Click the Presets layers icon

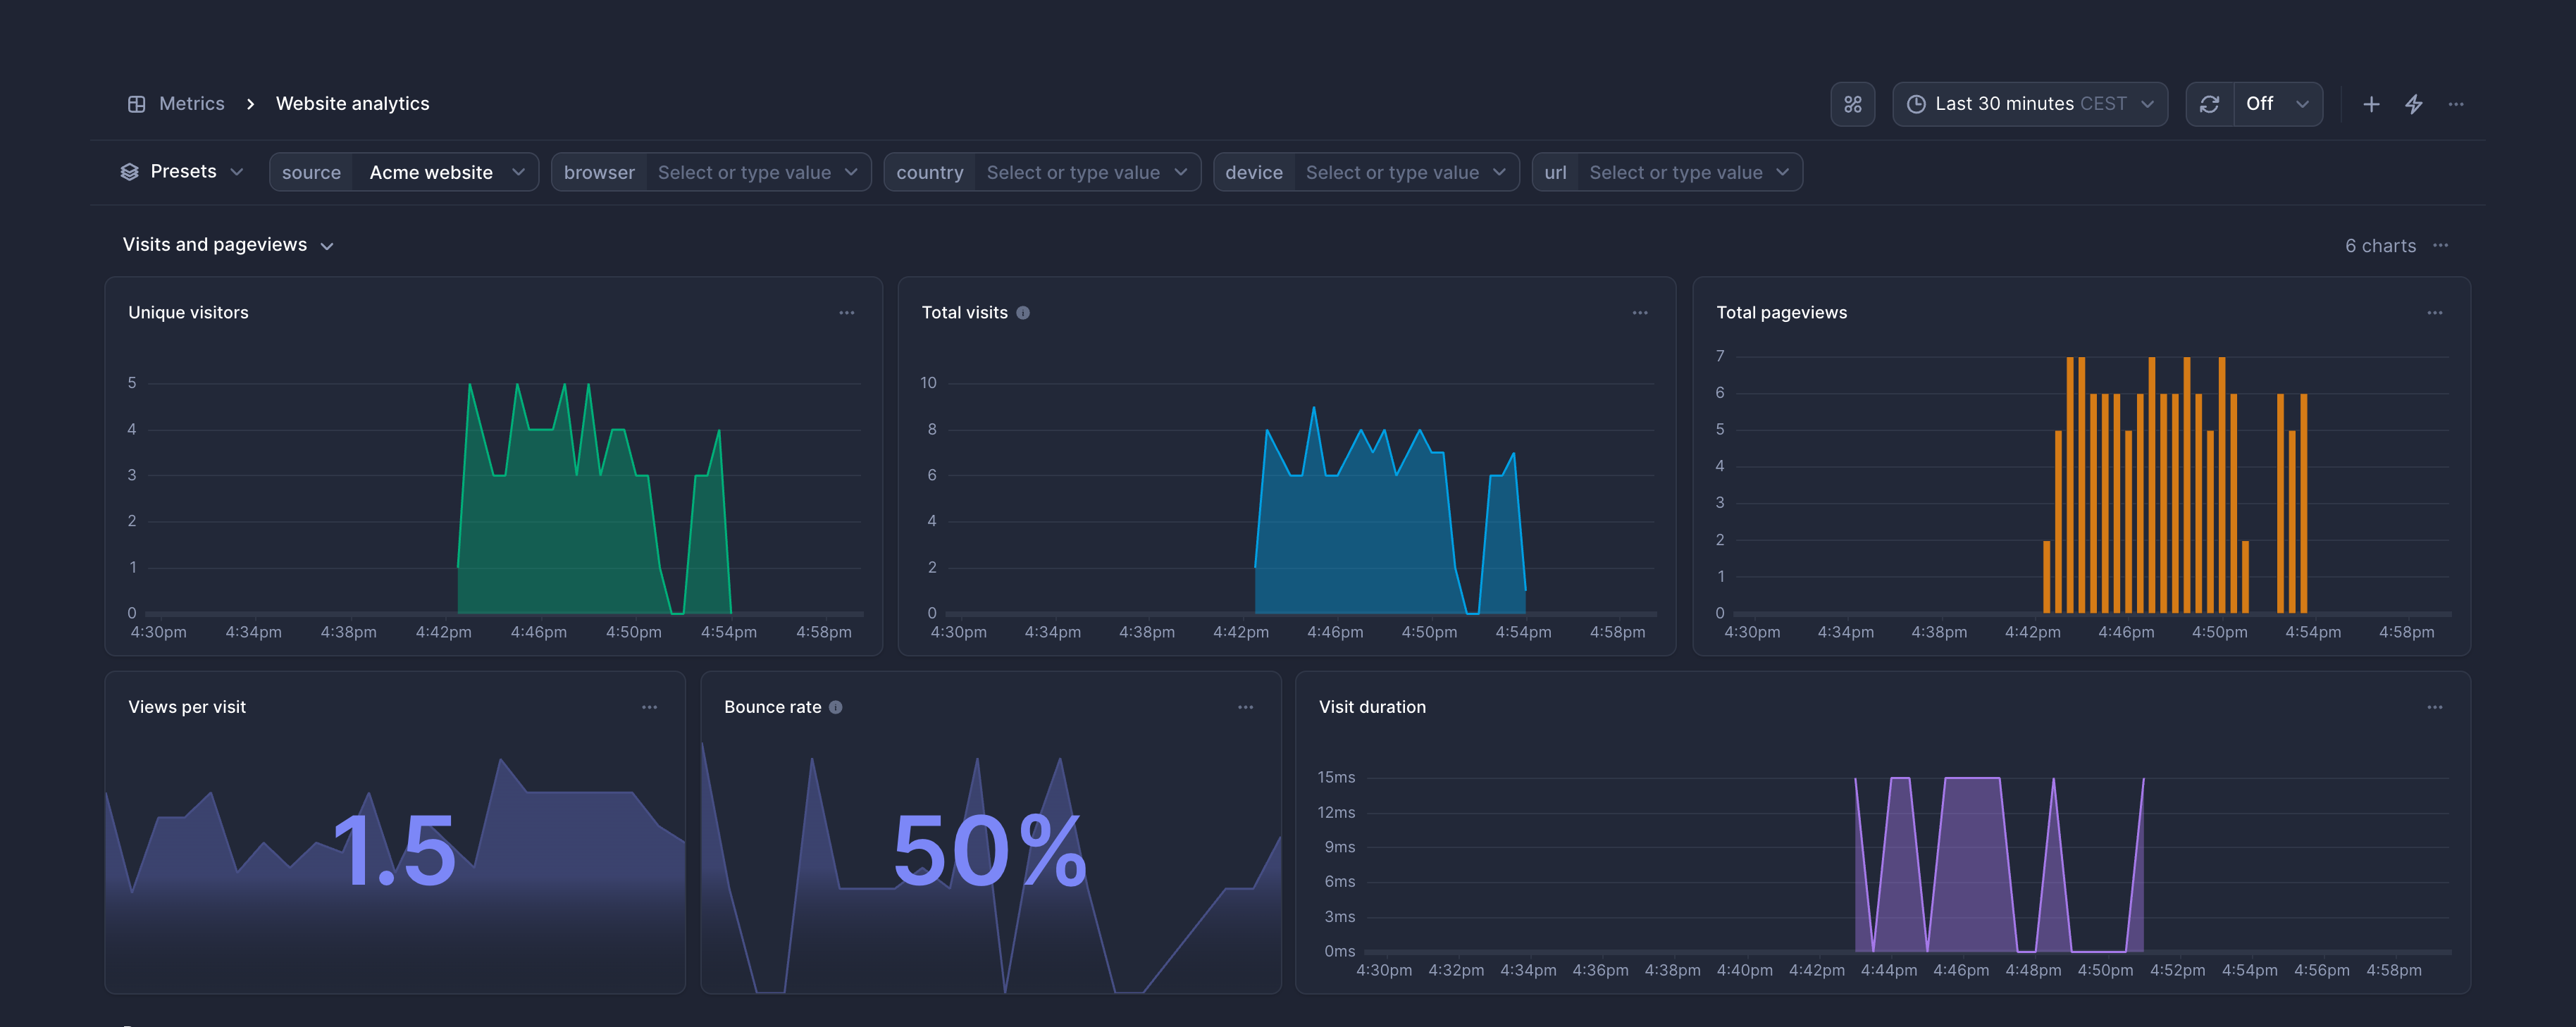tap(129, 172)
